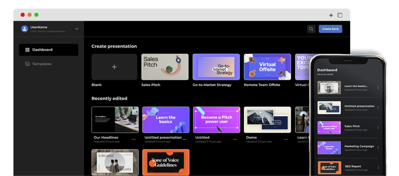This screenshot has width=399, height=176.
Task: Open more options for SEO Report on phone
Action: [x=378, y=168]
